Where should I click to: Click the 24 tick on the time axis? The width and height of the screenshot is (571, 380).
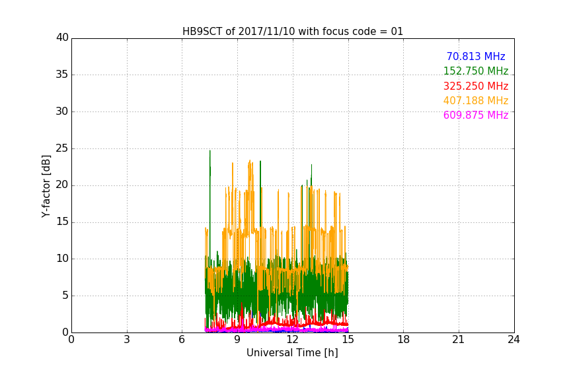514,340
